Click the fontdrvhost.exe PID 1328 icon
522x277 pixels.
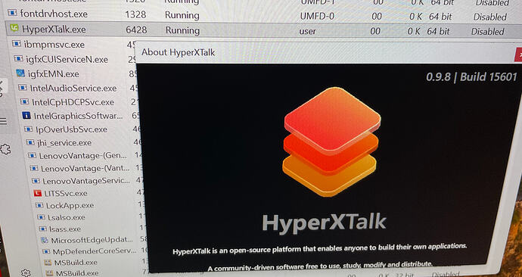coord(12,13)
